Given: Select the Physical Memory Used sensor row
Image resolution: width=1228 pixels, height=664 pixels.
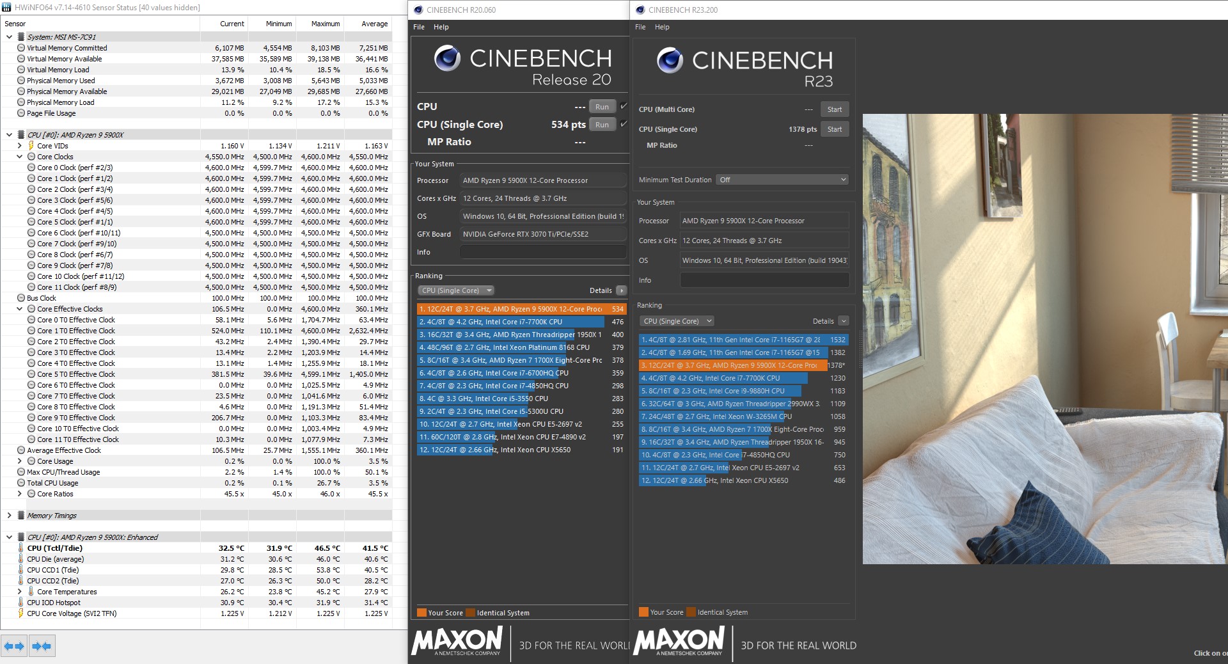Looking at the screenshot, I should (196, 81).
